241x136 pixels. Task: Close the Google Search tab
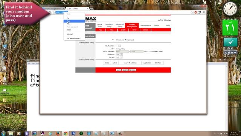[64, 9]
